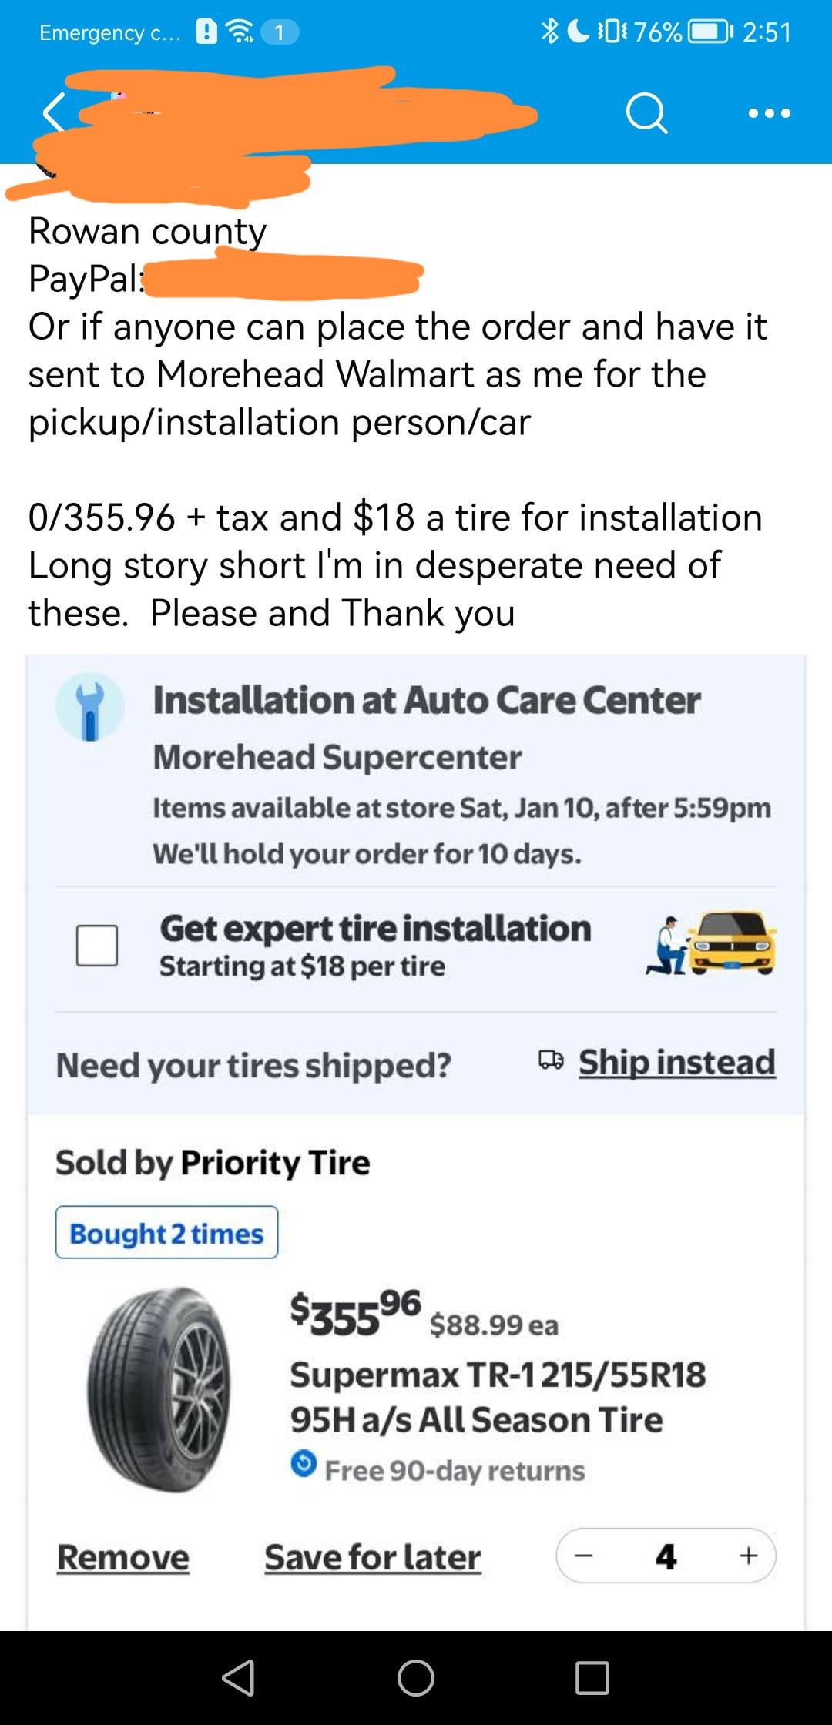This screenshot has width=832, height=1725.
Task: Tap the quantity value showing 4
Action: pos(666,1556)
